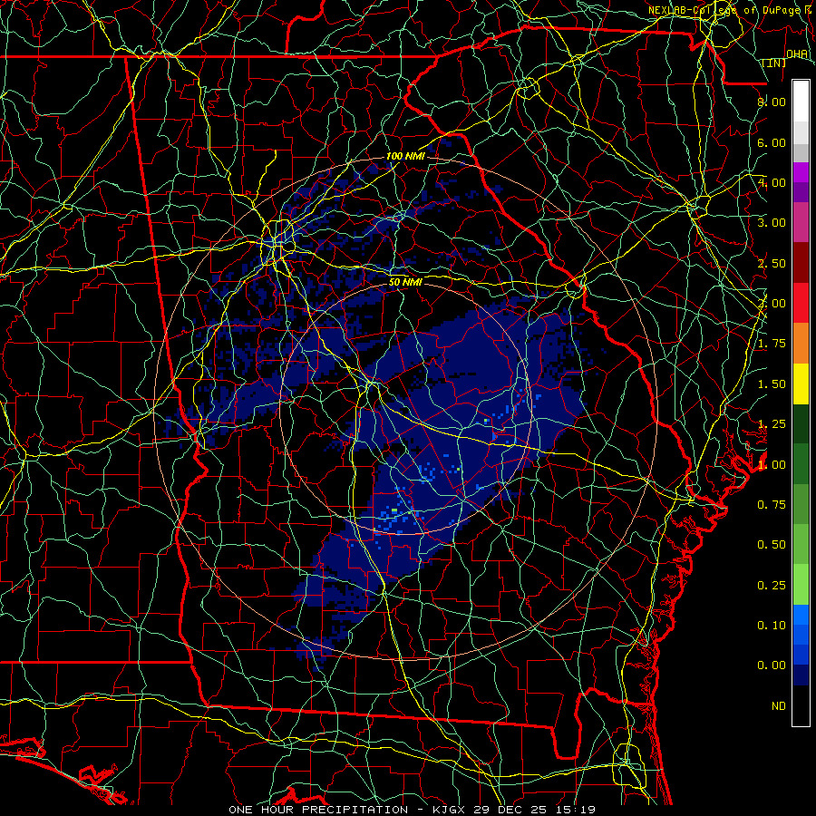Image resolution: width=816 pixels, height=816 pixels.
Task: Click the ONE HOUR PRECIPITATION title text
Action: pyautogui.click(x=318, y=810)
